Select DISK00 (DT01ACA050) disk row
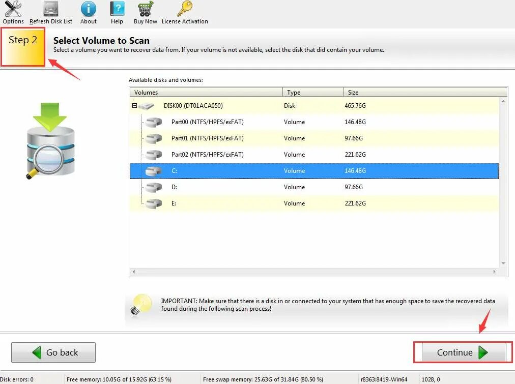 (314, 106)
